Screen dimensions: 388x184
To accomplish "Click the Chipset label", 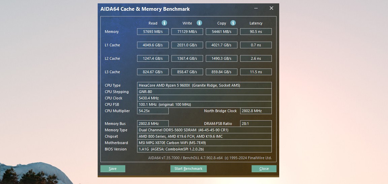I will tap(111, 136).
